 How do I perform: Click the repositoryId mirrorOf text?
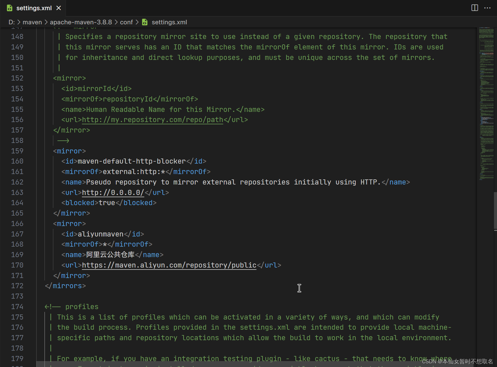pyautogui.click(x=128, y=99)
